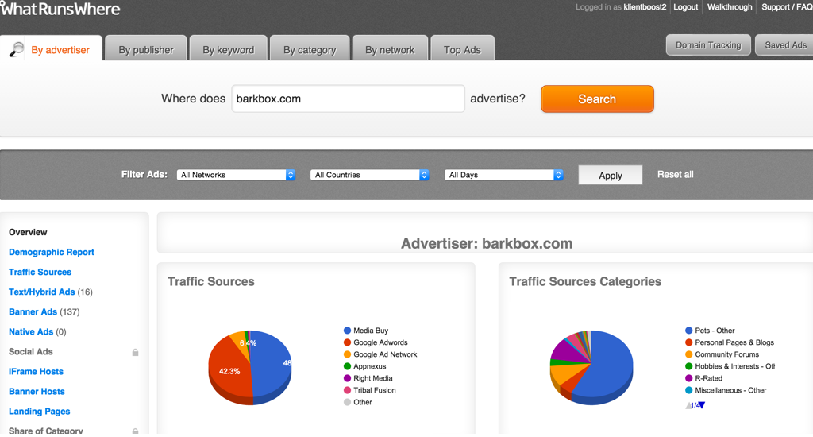Screen dimensions: 813x437
Task: Click the purple R-Rated legend dot
Action: click(689, 378)
